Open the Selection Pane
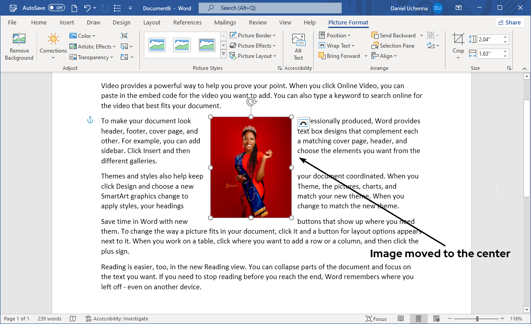 pyautogui.click(x=393, y=45)
